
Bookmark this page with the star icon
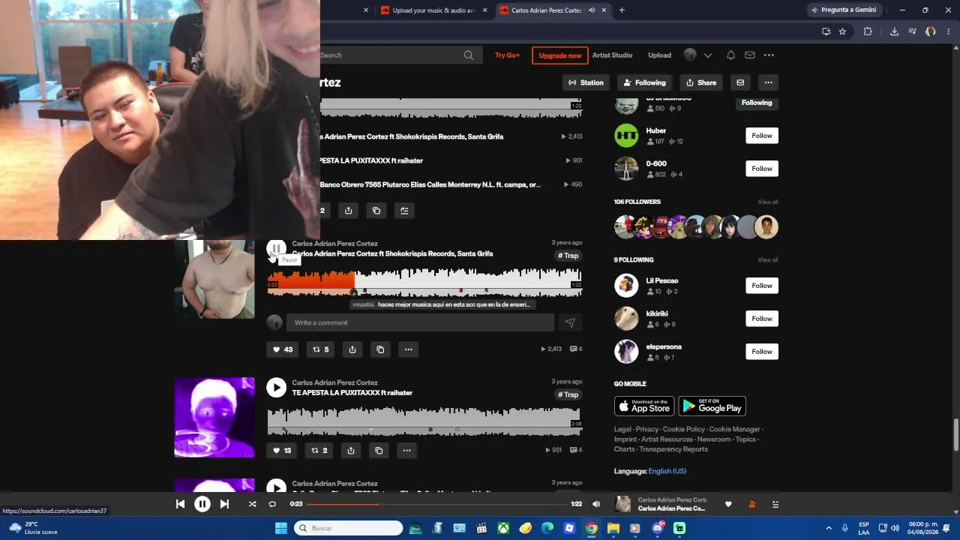click(x=842, y=31)
